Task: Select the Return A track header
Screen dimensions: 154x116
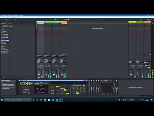Action: [x=132, y=22]
